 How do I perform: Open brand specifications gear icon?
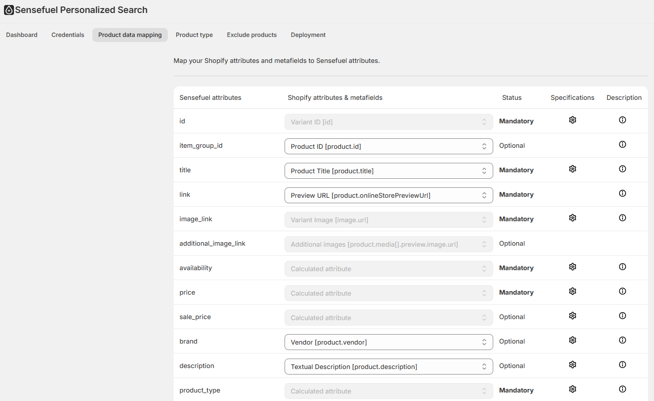point(573,340)
